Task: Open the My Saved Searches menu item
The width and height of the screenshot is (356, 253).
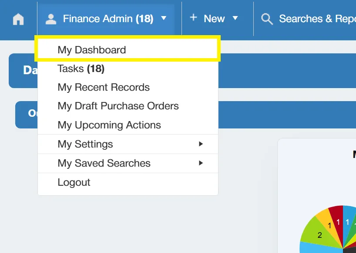Action: click(128, 163)
